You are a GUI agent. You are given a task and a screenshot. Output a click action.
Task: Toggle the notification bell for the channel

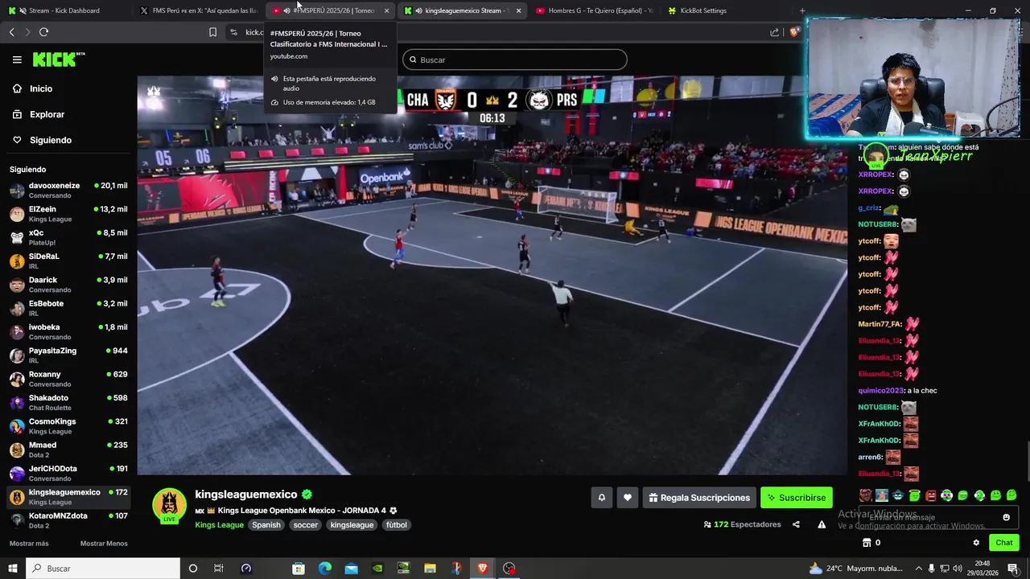601,498
